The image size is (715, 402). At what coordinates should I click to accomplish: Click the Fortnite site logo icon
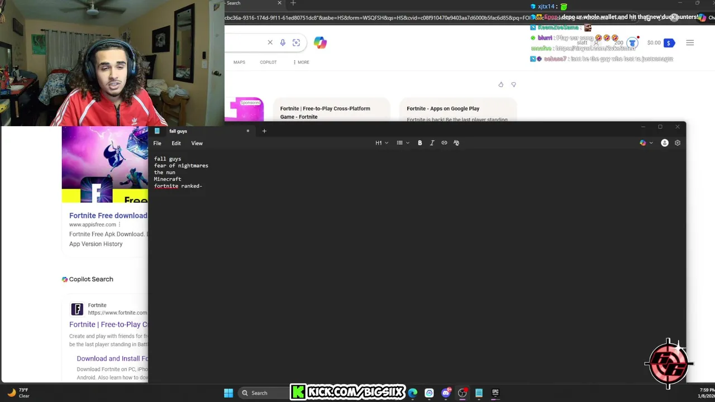tap(77, 309)
